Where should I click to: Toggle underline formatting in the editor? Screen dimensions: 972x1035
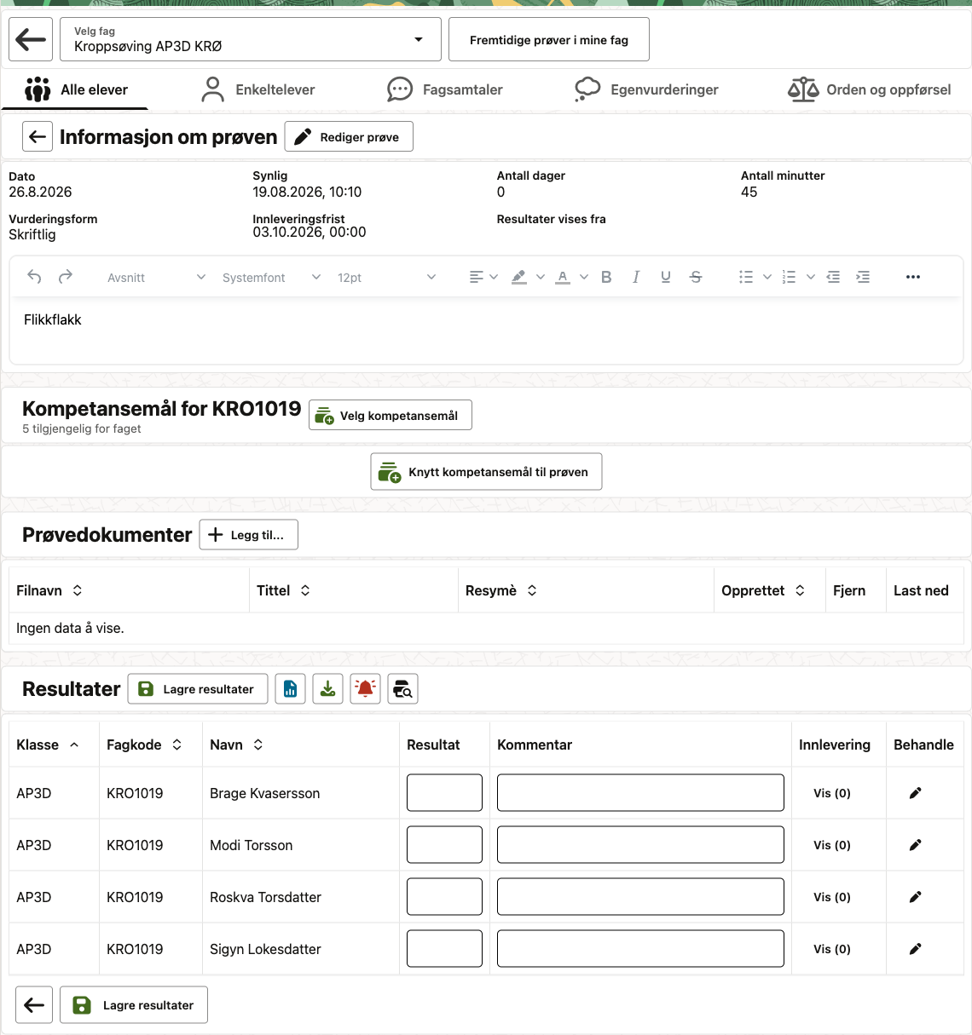coord(666,277)
